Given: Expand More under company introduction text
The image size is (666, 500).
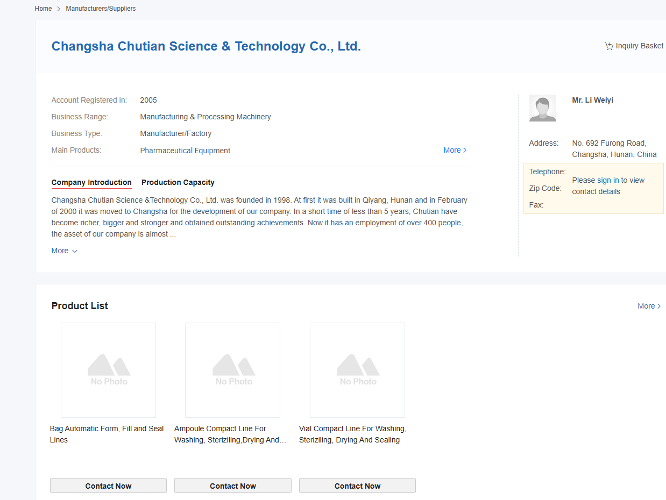Looking at the screenshot, I should tap(64, 251).
